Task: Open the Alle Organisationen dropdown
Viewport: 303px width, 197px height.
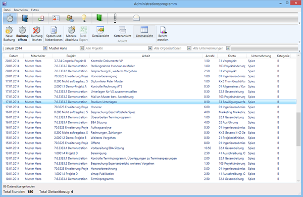Action: 189,48
